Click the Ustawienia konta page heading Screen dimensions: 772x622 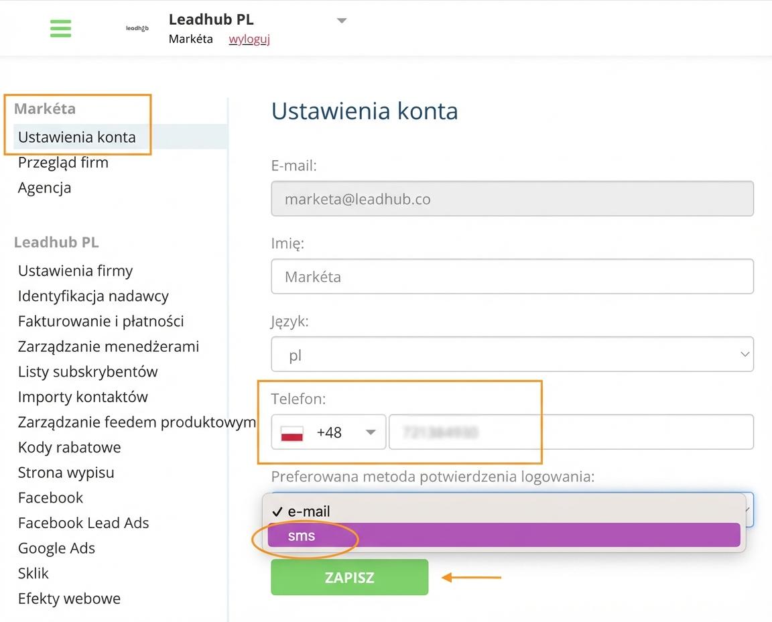pyautogui.click(x=365, y=111)
